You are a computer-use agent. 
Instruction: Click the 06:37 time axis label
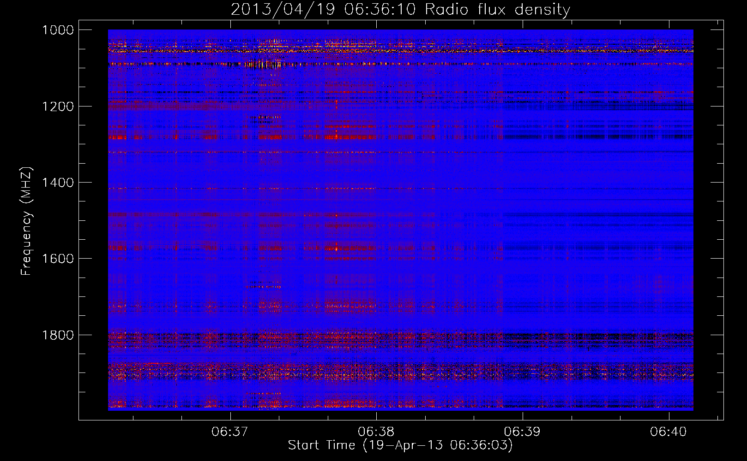(230, 431)
